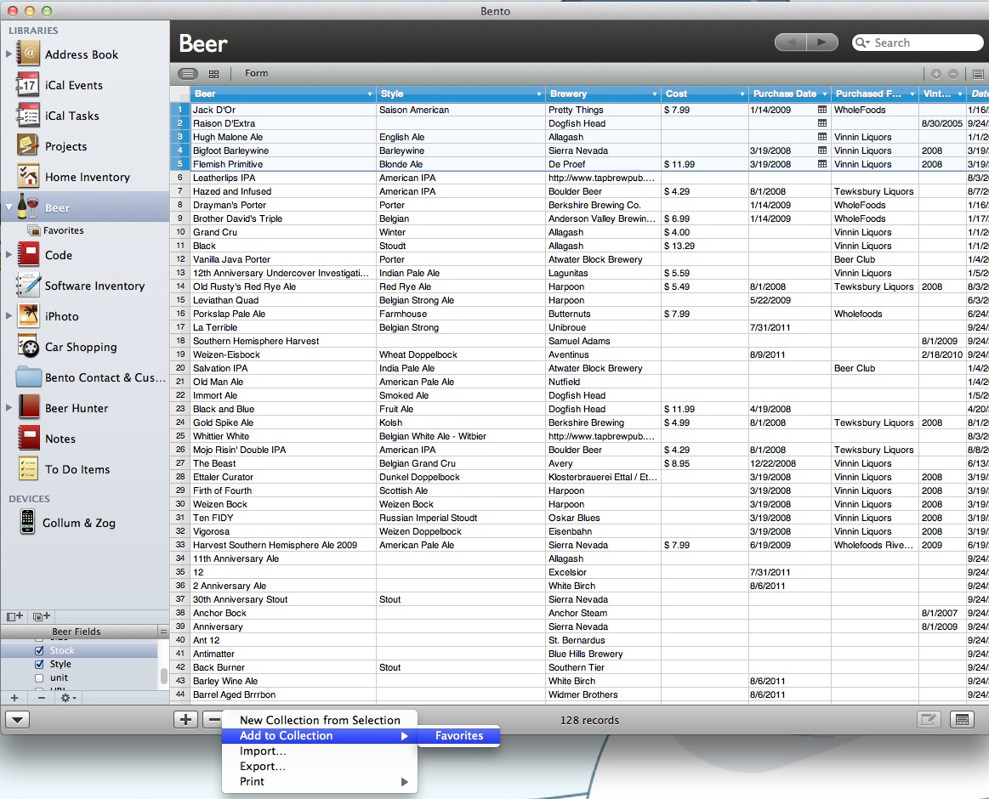The image size is (989, 799).
Task: Delete field with minus icon
Action: 41,698
